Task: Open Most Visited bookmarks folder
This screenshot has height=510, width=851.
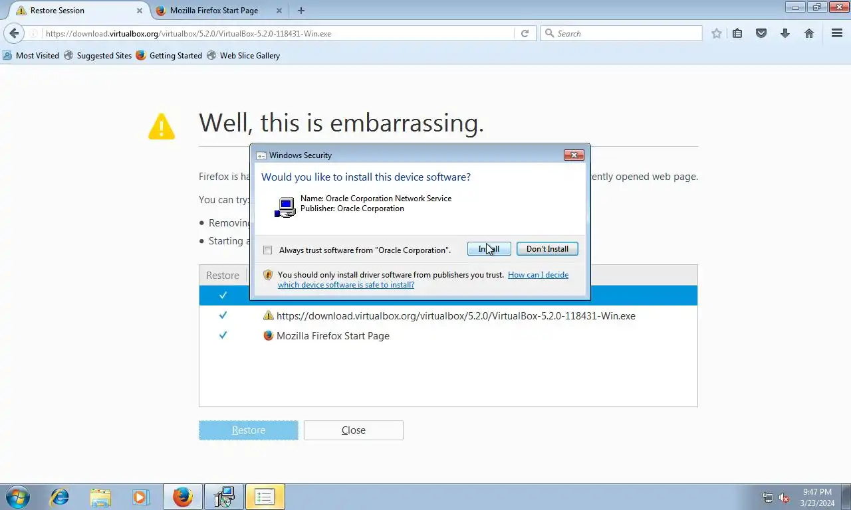Action: click(31, 56)
